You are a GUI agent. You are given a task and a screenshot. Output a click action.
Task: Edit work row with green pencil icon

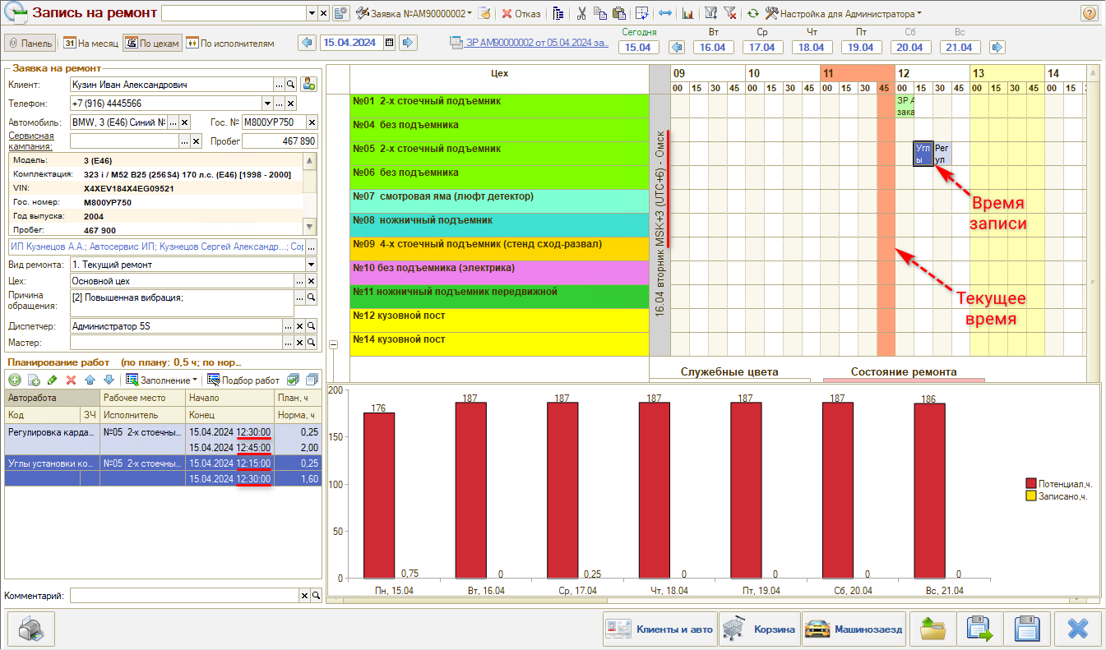coord(53,380)
